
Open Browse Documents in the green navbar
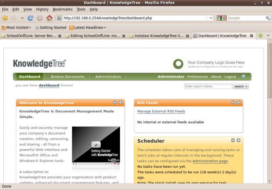68,77
